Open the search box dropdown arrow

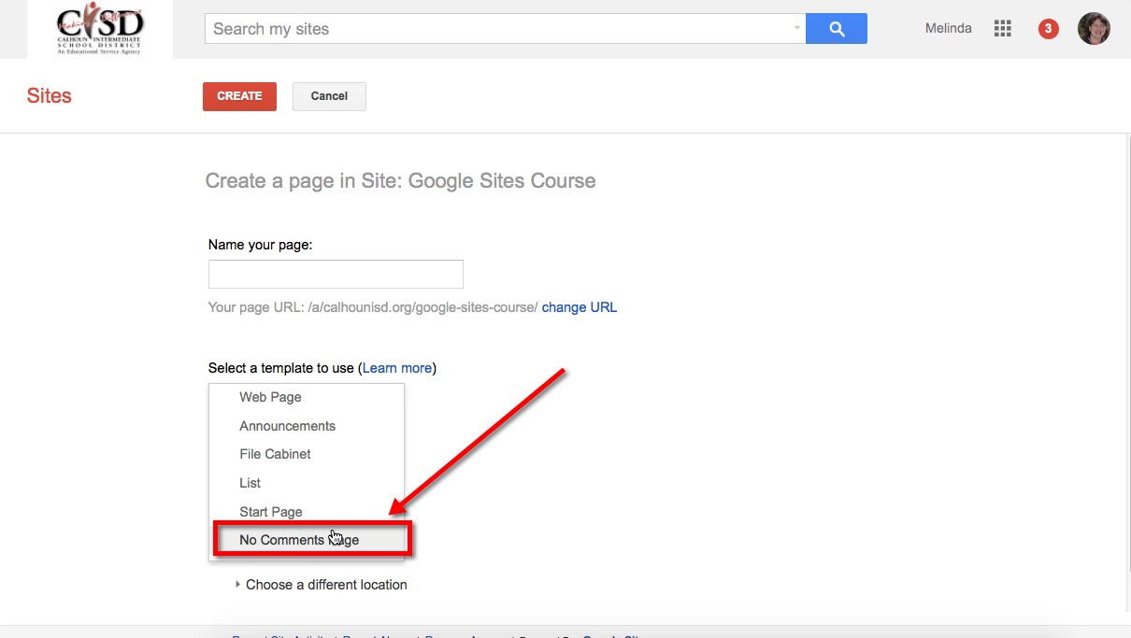coord(797,28)
